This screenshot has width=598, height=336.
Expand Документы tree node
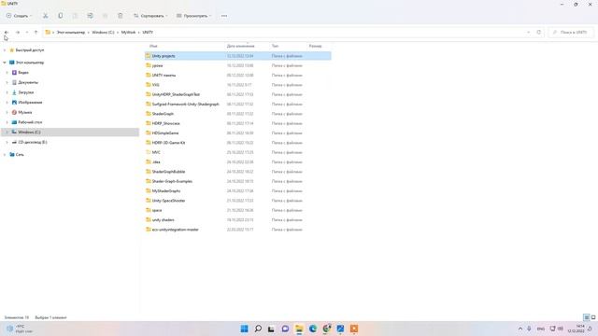click(x=7, y=82)
